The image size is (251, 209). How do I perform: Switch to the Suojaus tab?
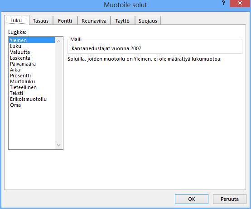pos(148,21)
